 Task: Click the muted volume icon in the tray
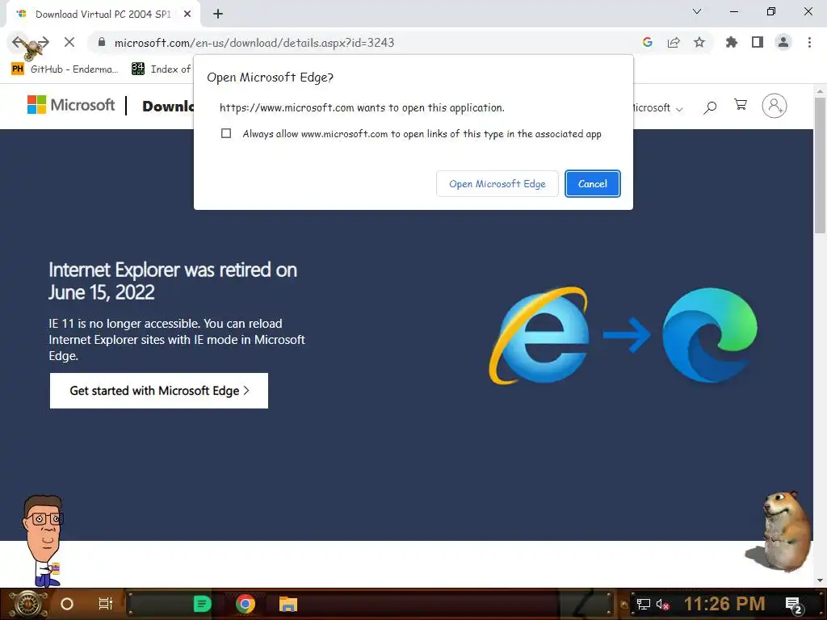tap(662, 605)
